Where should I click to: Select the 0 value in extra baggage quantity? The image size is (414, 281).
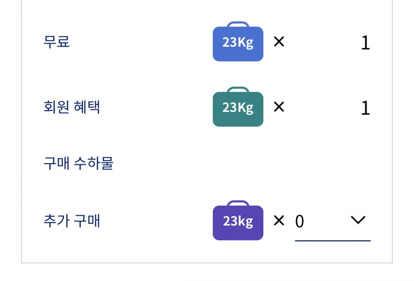[300, 222]
